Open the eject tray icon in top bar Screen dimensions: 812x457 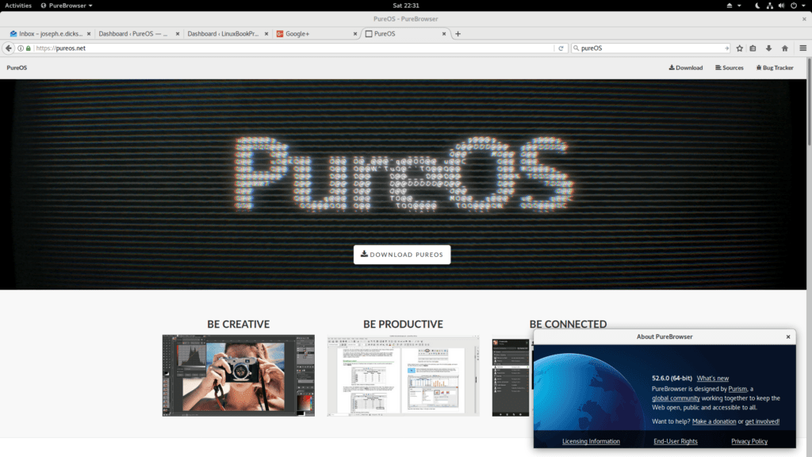[x=730, y=6]
